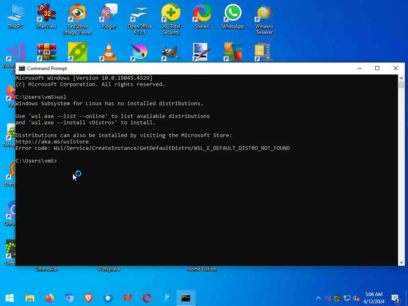Select the Uninstaller desktop icon label
This screenshot has width=408, height=306.
click(x=47, y=269)
